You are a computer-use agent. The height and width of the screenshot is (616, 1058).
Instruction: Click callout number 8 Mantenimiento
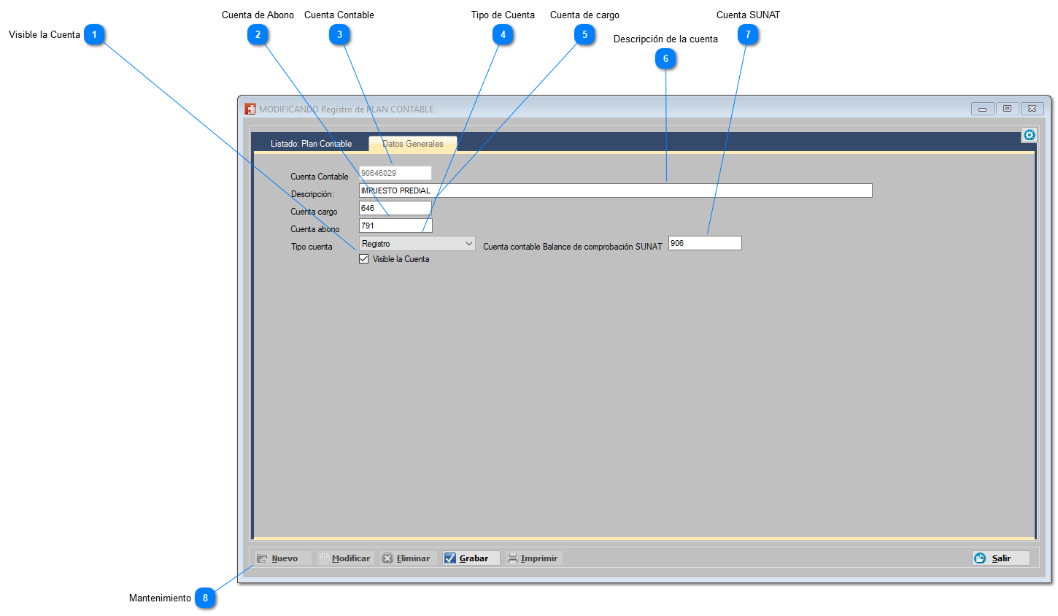pyautogui.click(x=205, y=598)
